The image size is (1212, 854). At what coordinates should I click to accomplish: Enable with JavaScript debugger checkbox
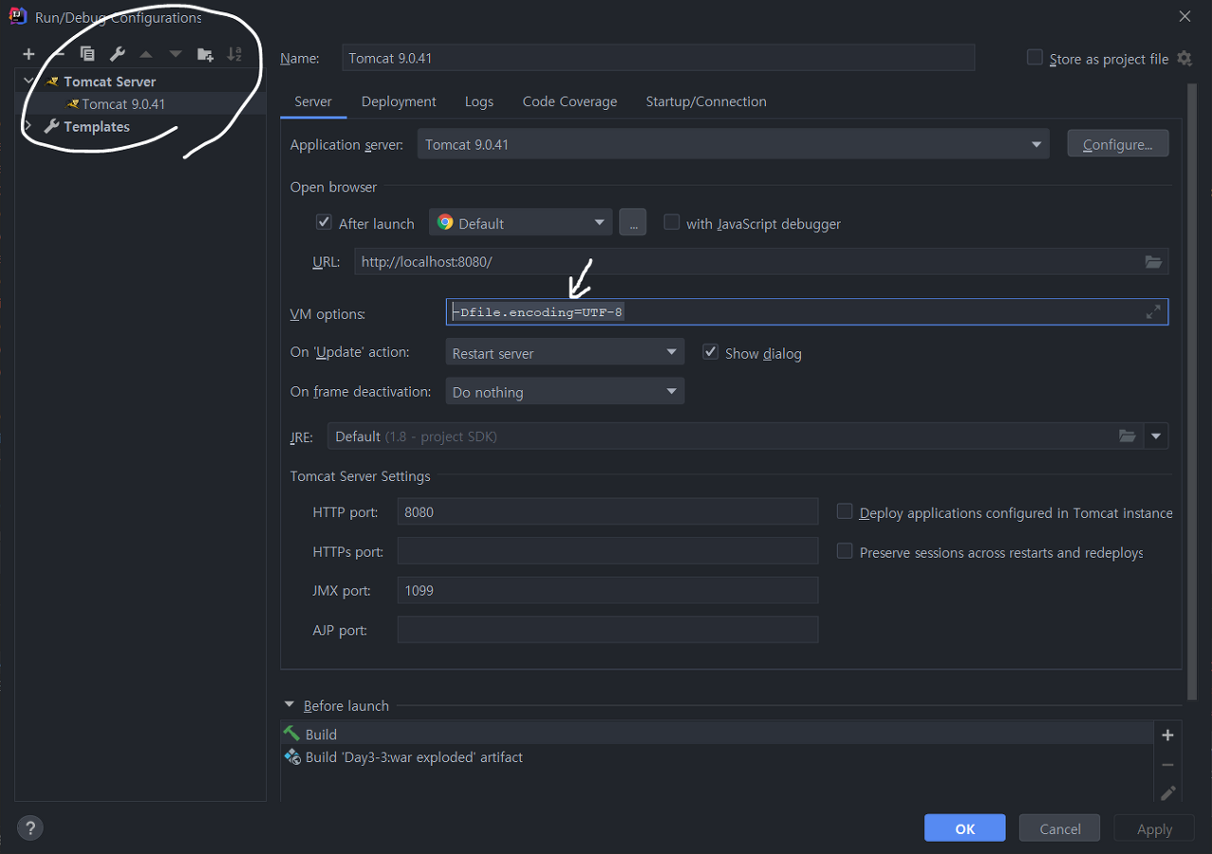click(671, 222)
